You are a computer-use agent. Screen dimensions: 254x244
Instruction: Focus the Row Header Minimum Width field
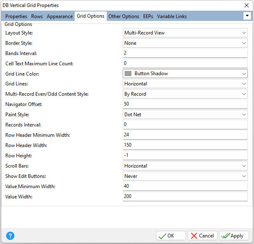(x=185, y=135)
